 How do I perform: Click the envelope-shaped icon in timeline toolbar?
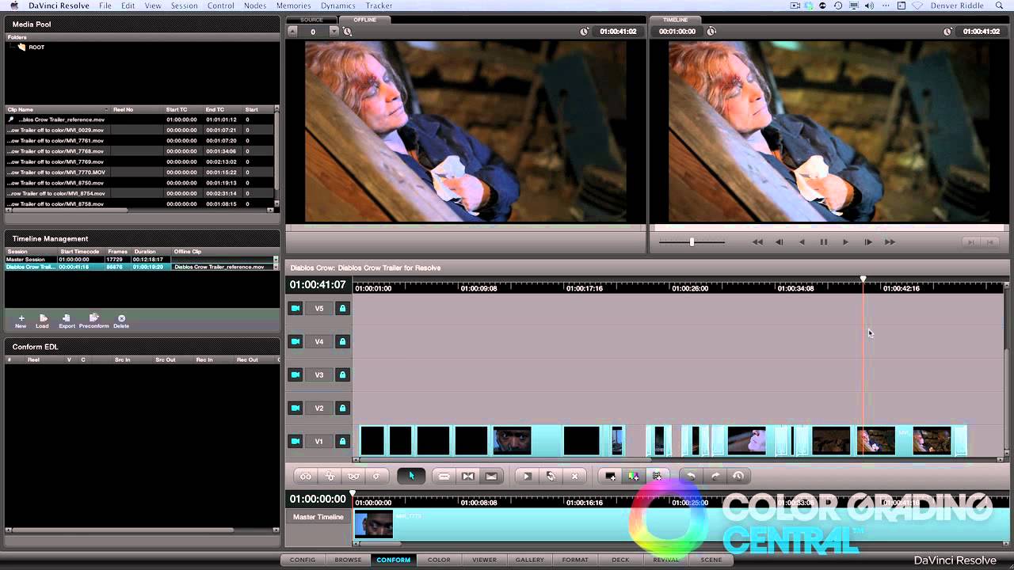tap(491, 476)
